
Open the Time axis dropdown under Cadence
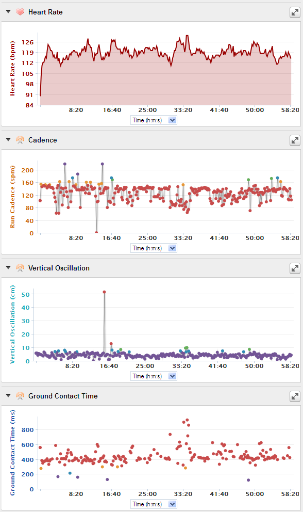click(x=153, y=248)
